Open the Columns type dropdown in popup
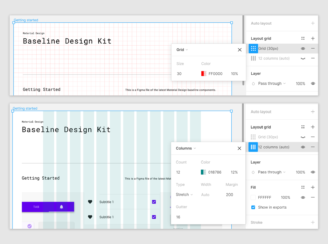The image size is (328, 244). click(186, 148)
